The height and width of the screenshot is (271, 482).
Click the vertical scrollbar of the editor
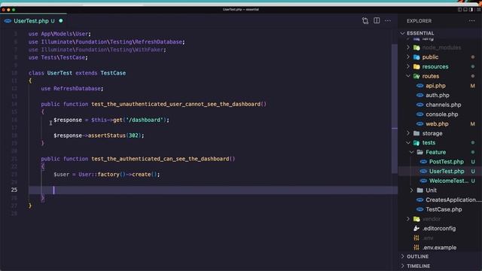(x=395, y=108)
